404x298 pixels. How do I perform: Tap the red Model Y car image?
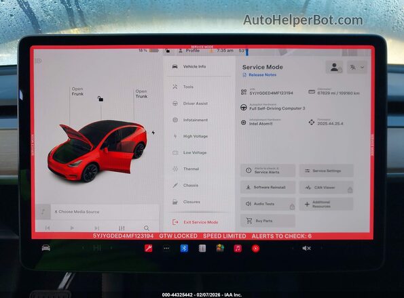97,151
